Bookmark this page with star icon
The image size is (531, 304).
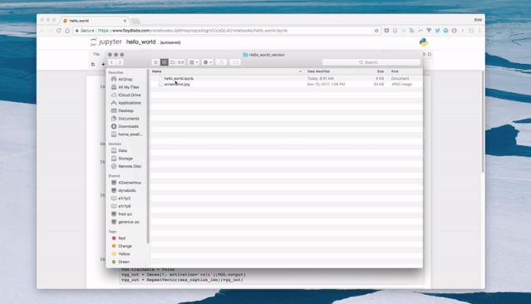pos(376,31)
